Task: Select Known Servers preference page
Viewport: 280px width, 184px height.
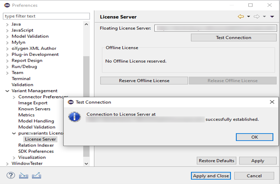Action: pyautogui.click(x=34, y=109)
